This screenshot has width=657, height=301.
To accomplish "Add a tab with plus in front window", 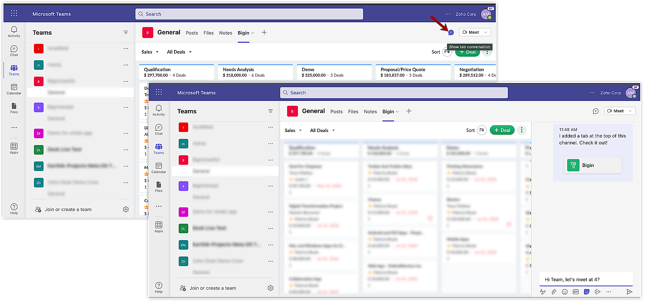I will (409, 111).
